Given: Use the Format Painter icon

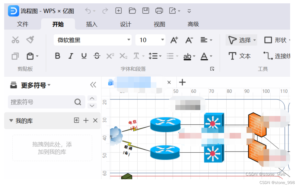Looking at the screenshot, I should (x=30, y=39).
